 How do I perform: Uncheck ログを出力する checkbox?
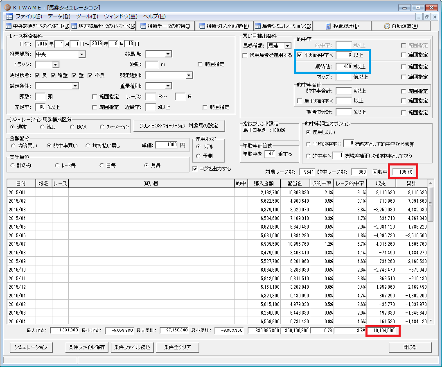[x=195, y=169]
